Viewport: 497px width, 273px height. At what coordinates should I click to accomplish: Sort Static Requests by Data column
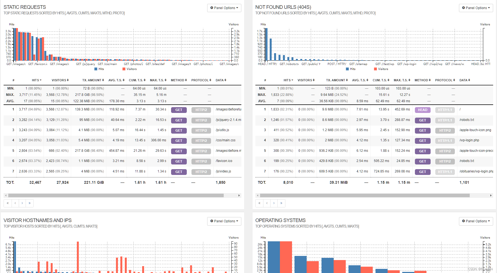point(221,80)
